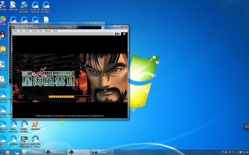Click the keyboard icon in system tray
Screen dimensions: 249x155
point(226,152)
